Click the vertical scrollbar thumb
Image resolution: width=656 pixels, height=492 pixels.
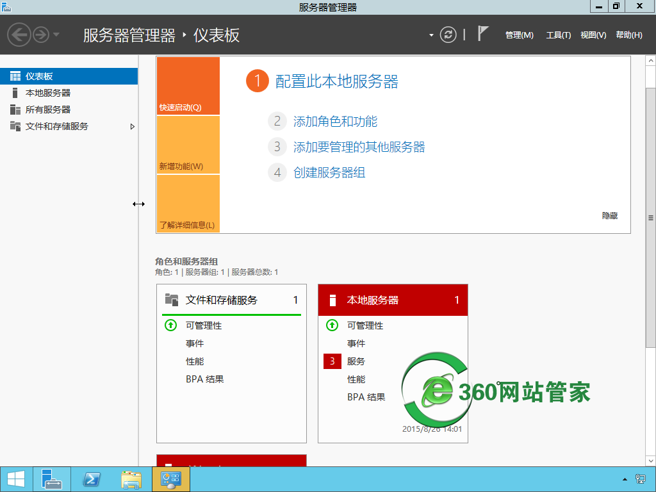pos(651,218)
